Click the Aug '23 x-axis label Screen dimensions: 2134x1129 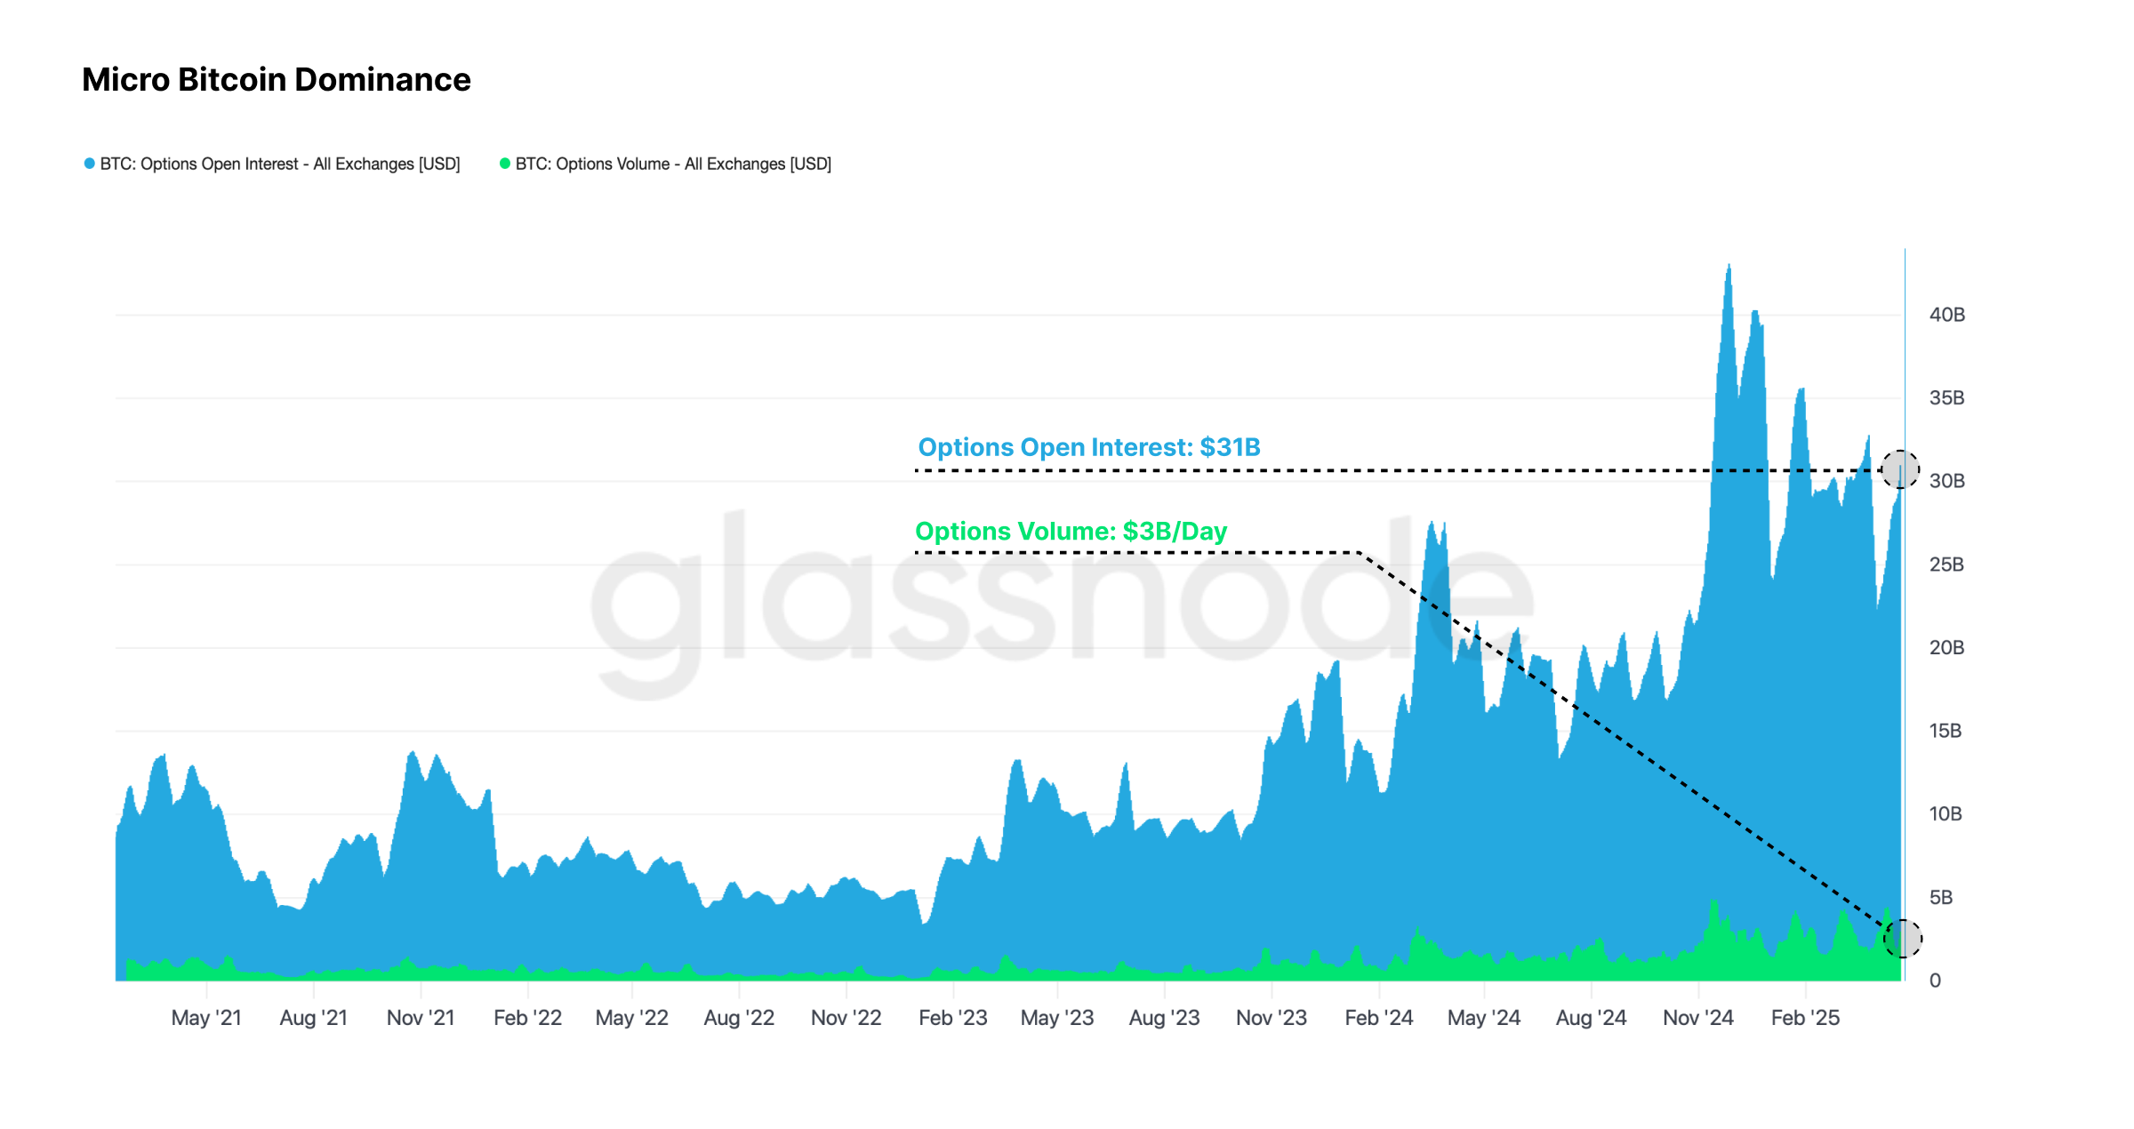[1164, 1018]
